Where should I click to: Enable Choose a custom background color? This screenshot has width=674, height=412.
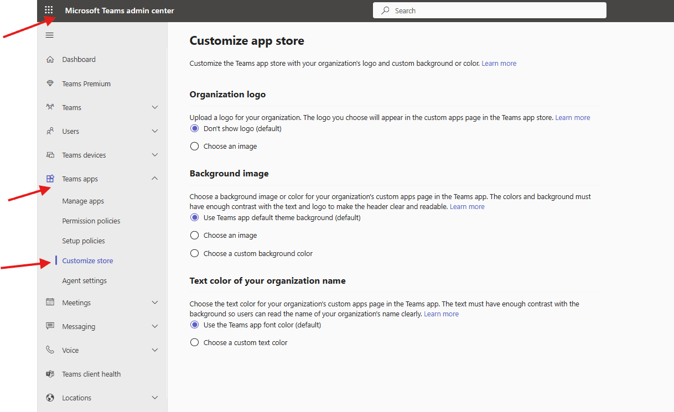click(x=194, y=253)
